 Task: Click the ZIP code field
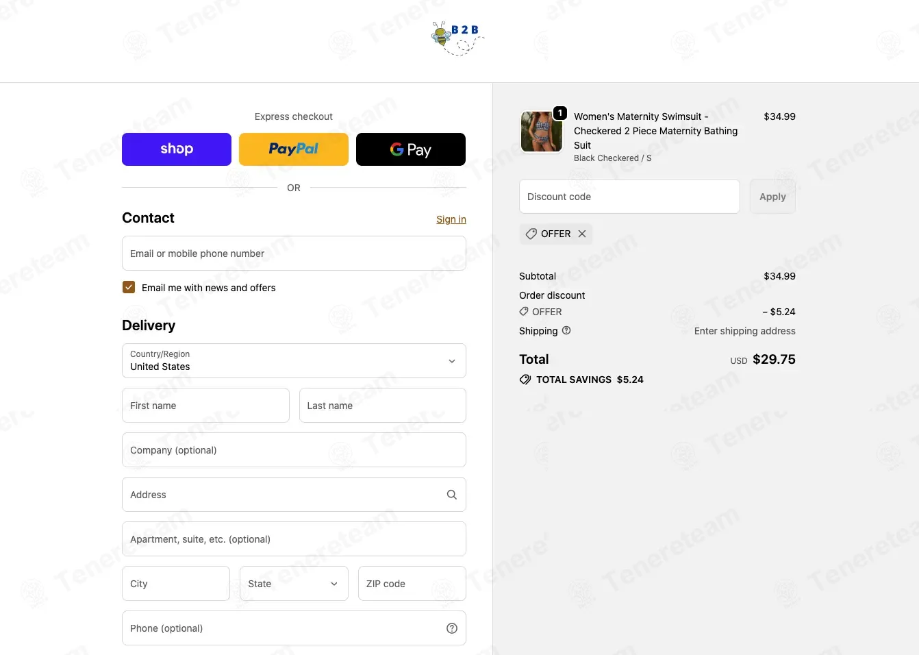412,584
